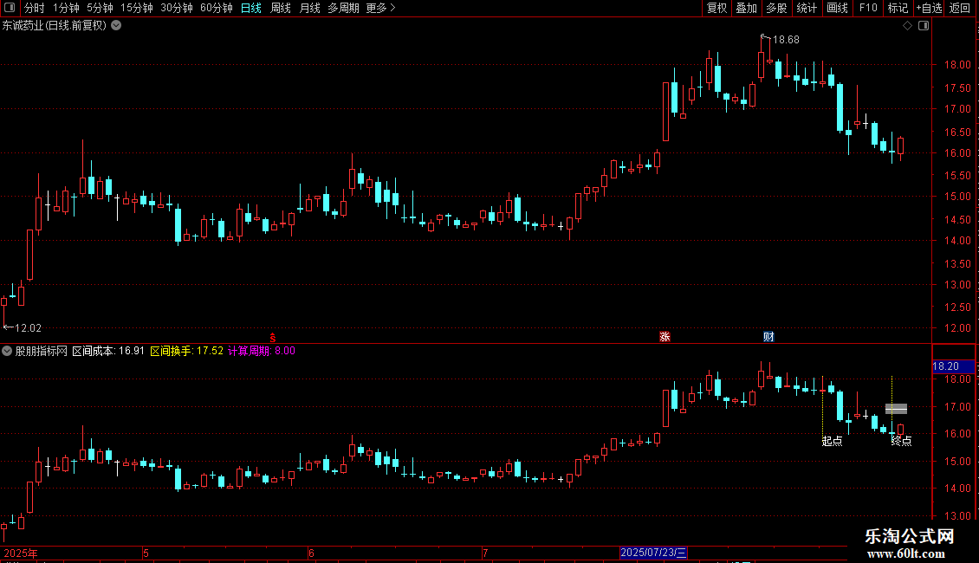Image resolution: width=979 pixels, height=563 pixels.
Task: Click the panel layout icon at top-left
Action: [x=10, y=8]
